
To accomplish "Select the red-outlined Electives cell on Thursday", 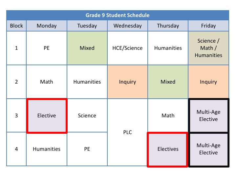I will [168, 149].
